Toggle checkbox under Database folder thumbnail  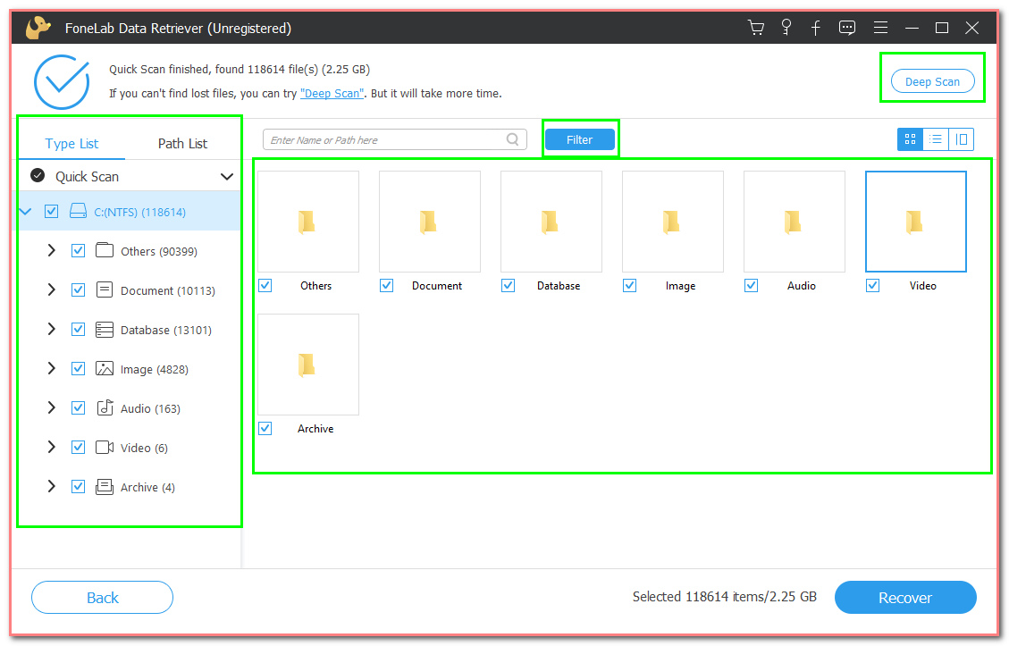[509, 285]
